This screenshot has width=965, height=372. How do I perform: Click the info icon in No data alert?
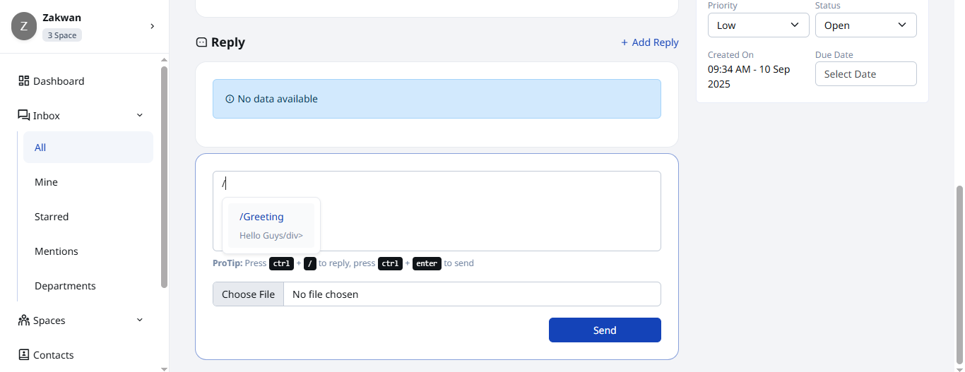pos(230,100)
